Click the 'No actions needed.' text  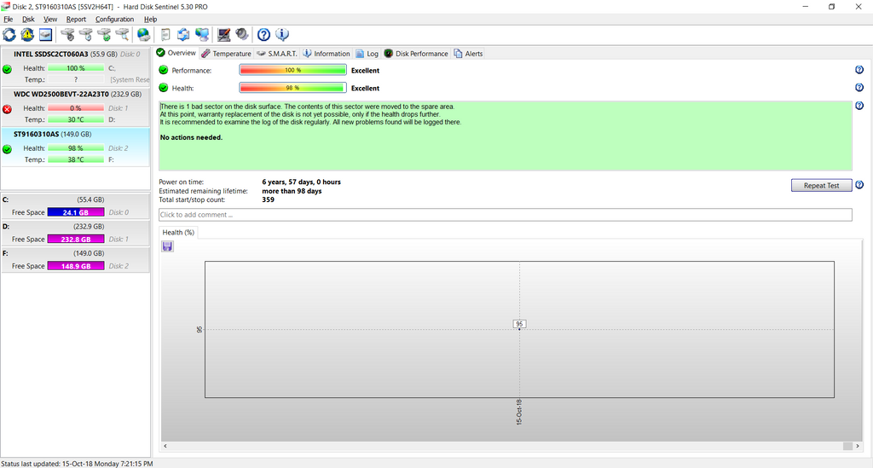click(x=191, y=137)
